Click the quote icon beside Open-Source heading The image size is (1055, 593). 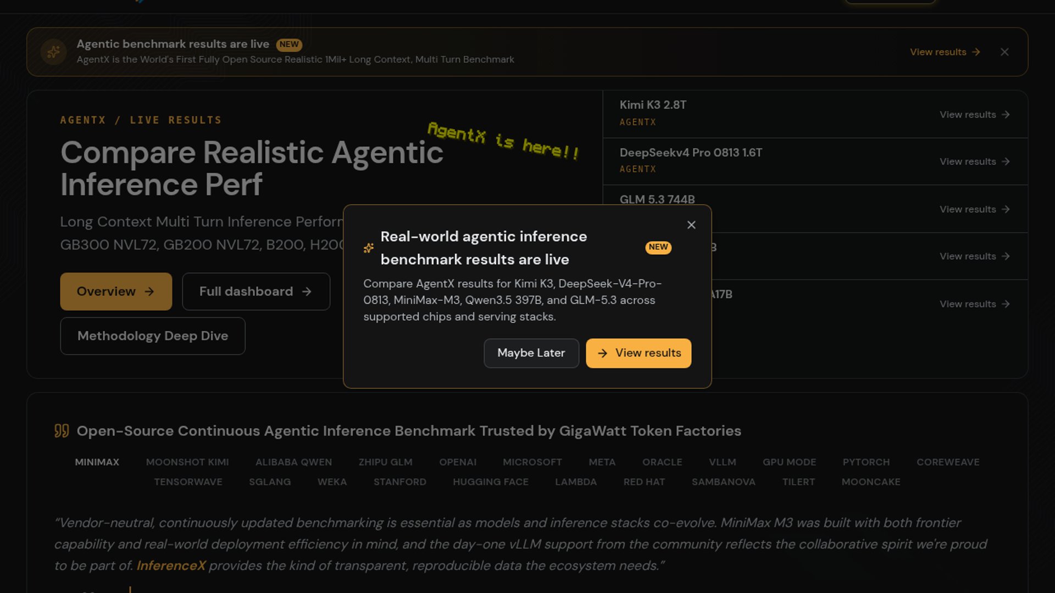click(62, 431)
